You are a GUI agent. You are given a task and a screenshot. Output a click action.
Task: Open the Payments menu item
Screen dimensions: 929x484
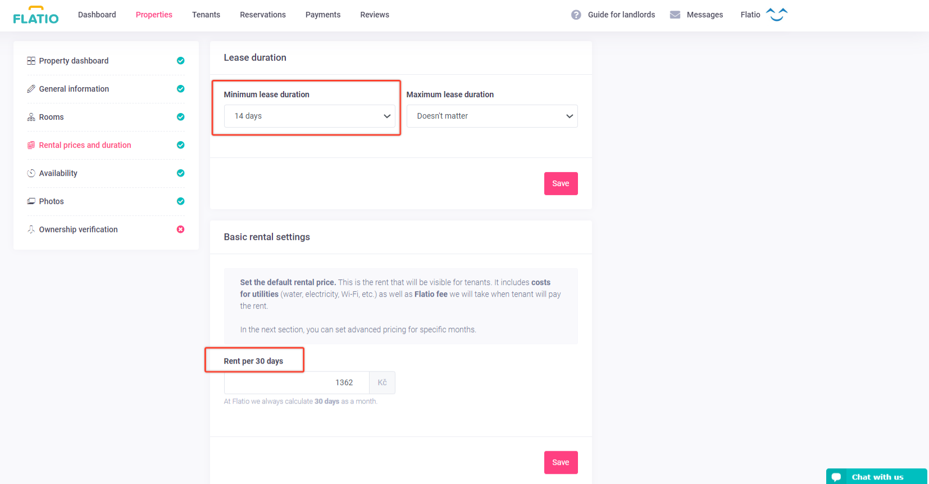tap(322, 15)
